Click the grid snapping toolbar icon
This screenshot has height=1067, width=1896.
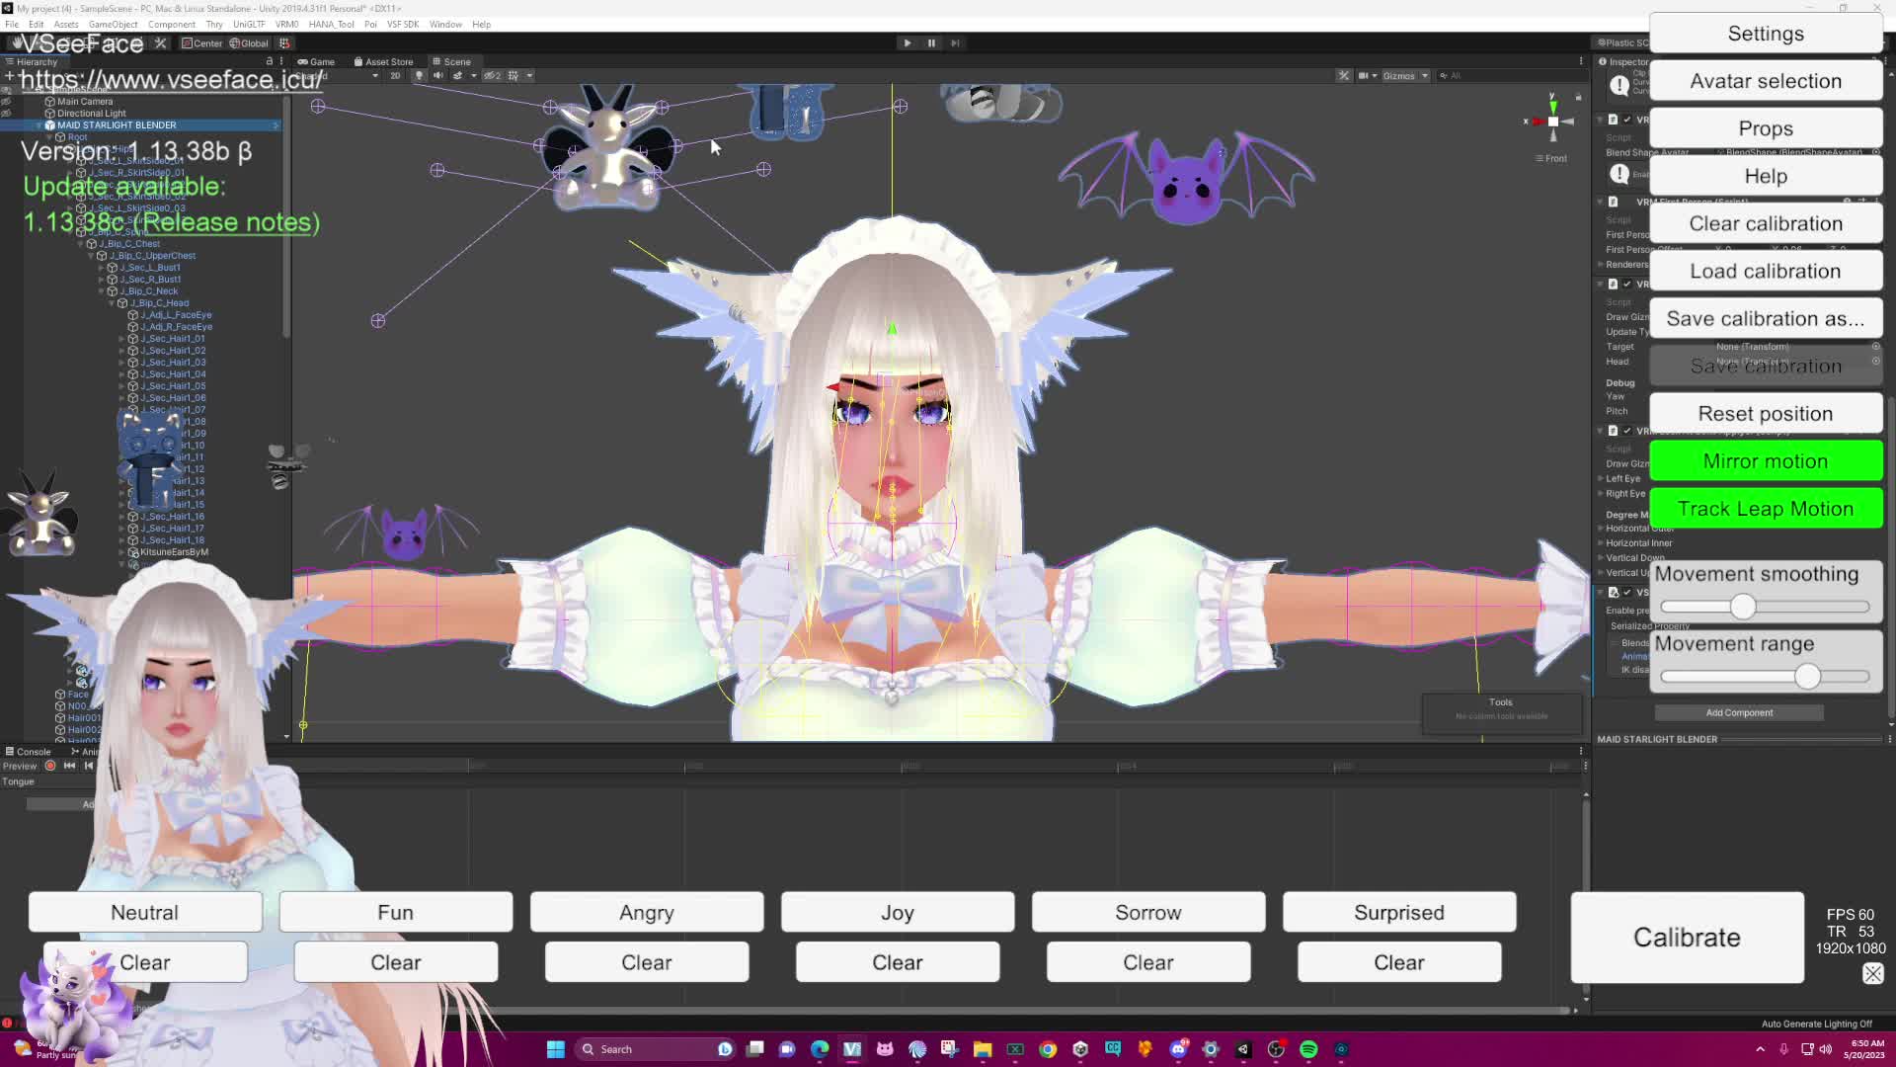tap(284, 43)
